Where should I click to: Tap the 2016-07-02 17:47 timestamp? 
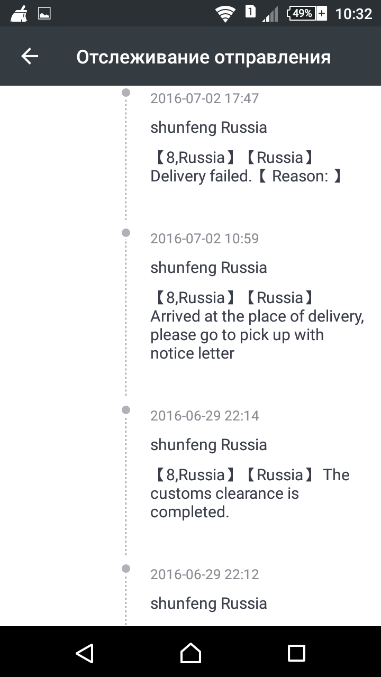(x=205, y=98)
